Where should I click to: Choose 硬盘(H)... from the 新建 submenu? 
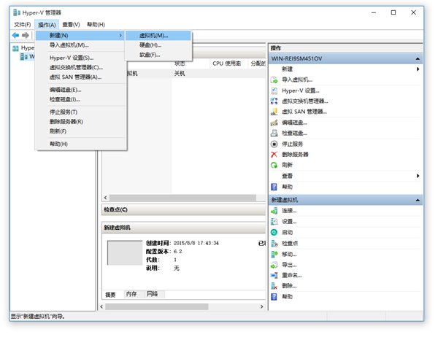coord(158,45)
